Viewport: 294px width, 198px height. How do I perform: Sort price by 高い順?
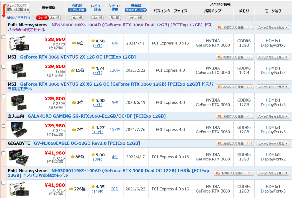[55, 18]
